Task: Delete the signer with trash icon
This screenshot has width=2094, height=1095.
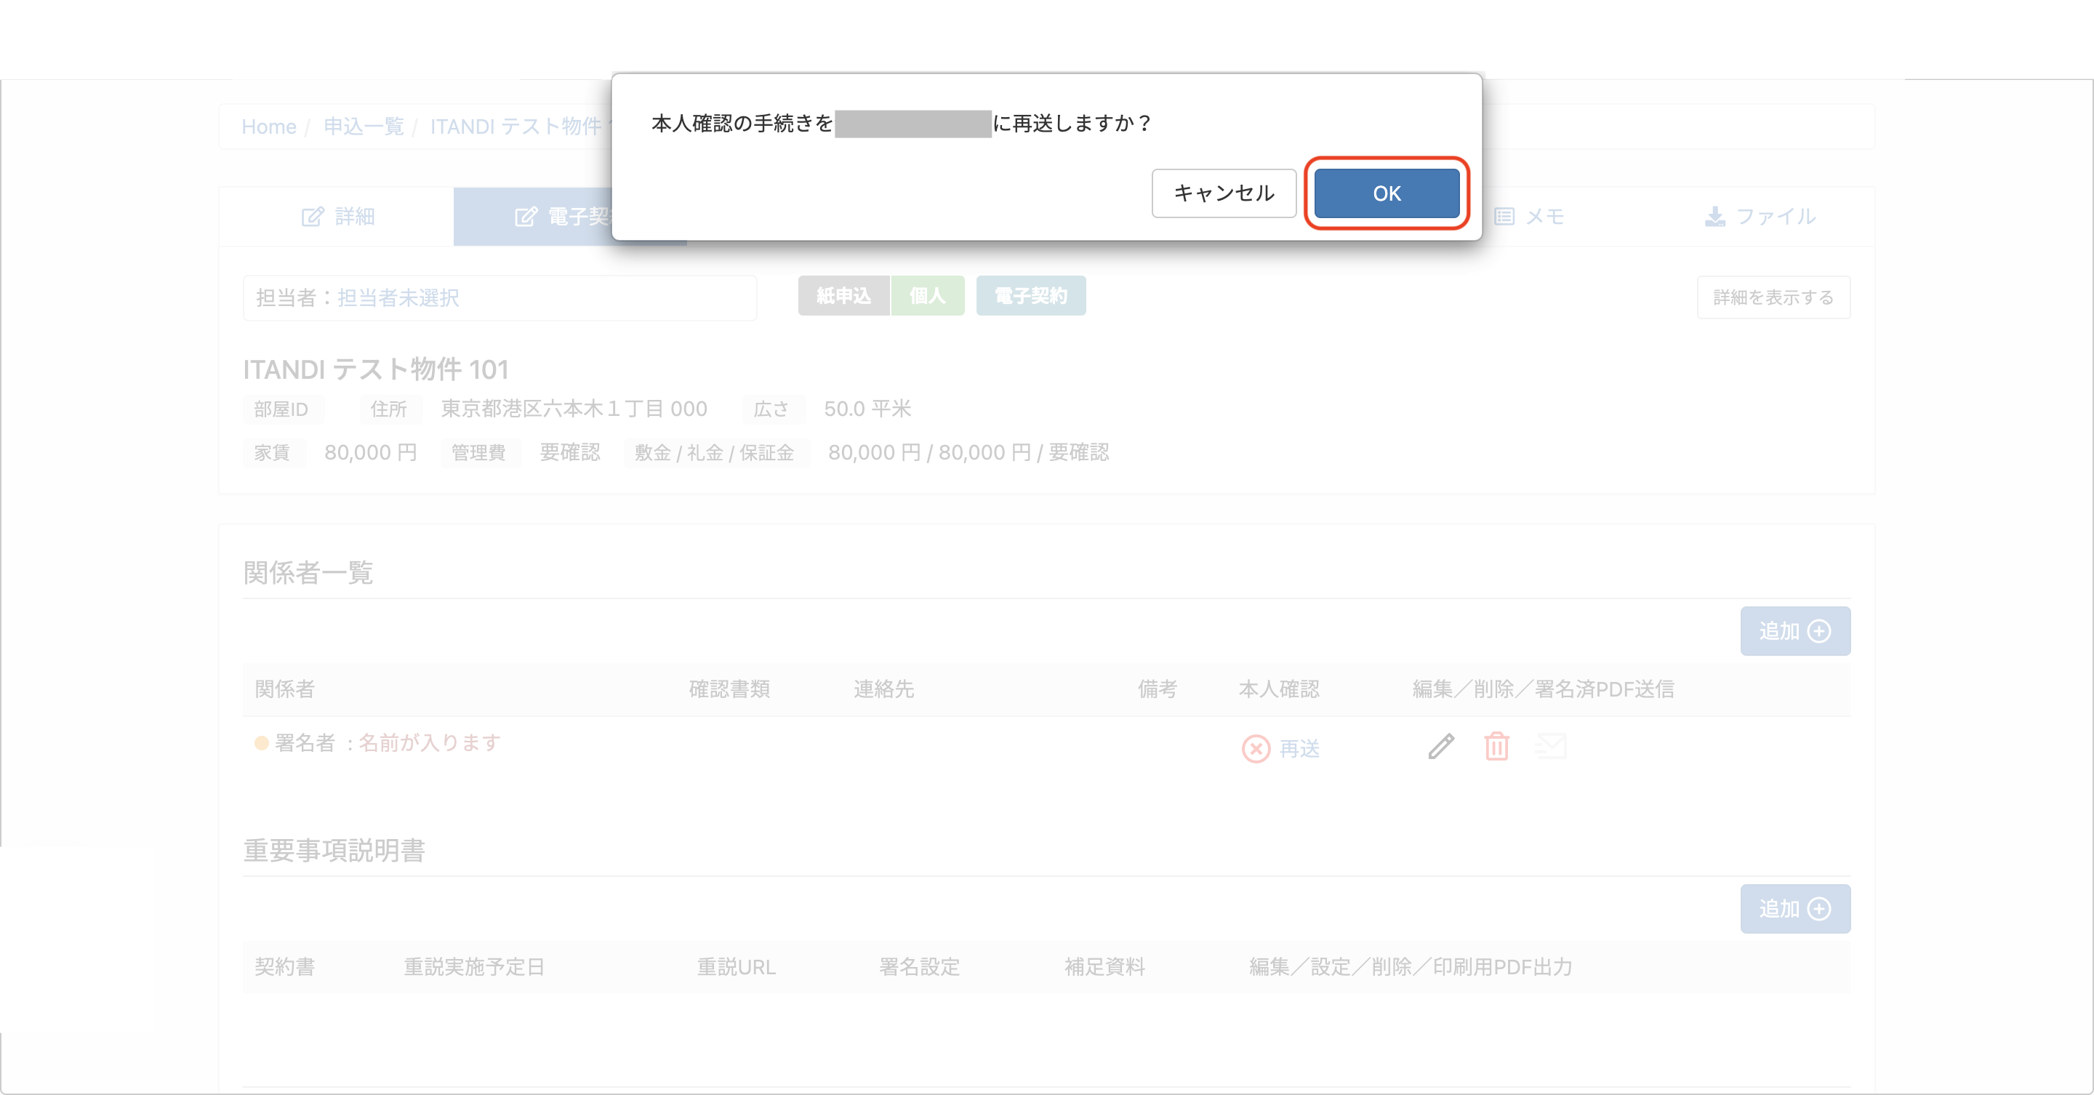Action: (1496, 746)
